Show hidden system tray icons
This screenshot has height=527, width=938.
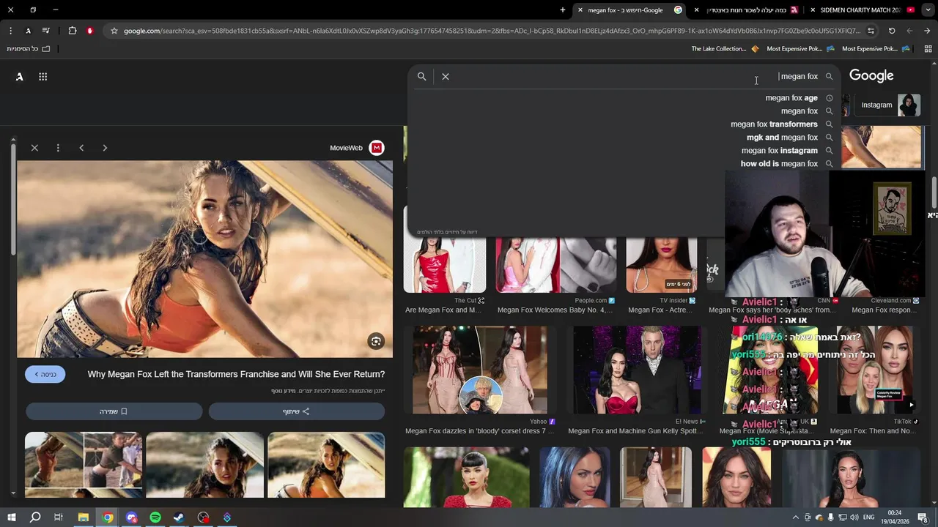796,517
